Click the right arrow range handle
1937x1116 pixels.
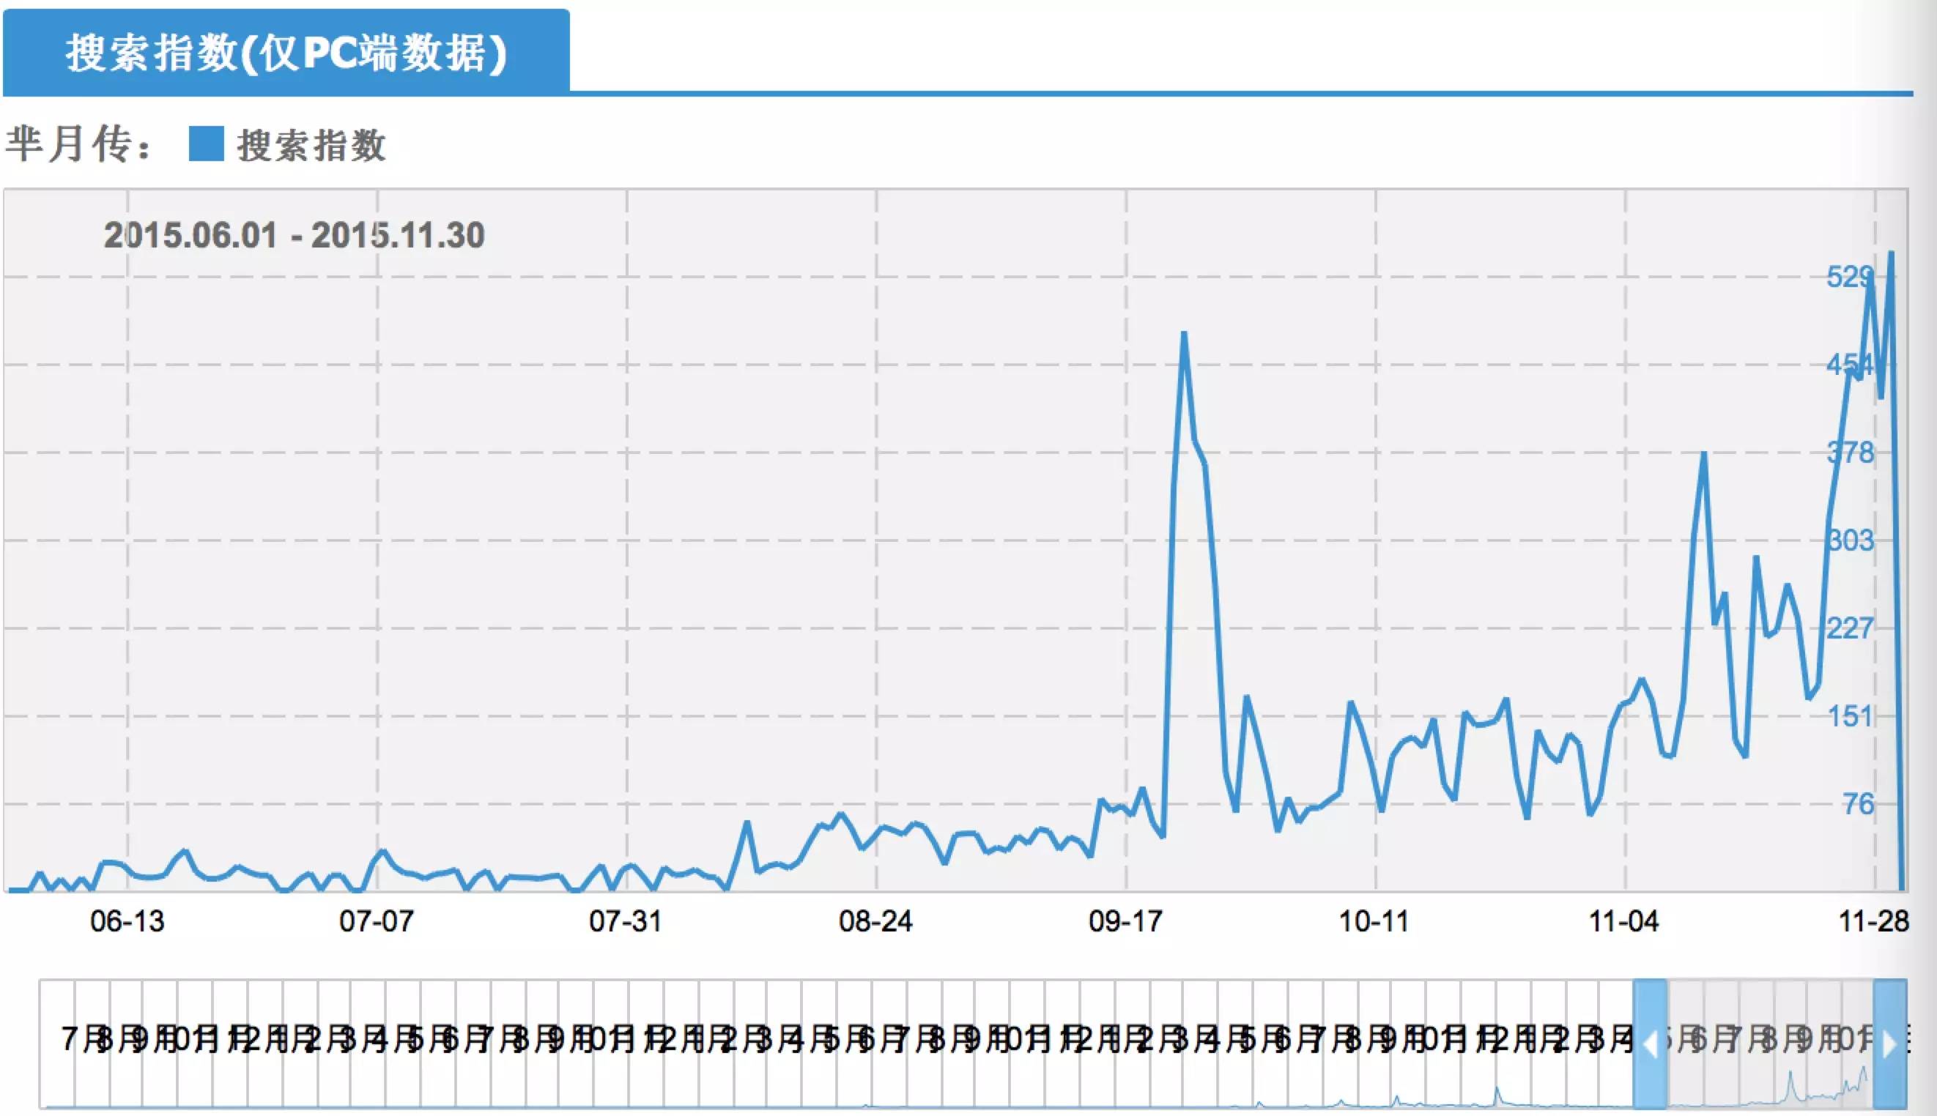click(x=1889, y=1043)
